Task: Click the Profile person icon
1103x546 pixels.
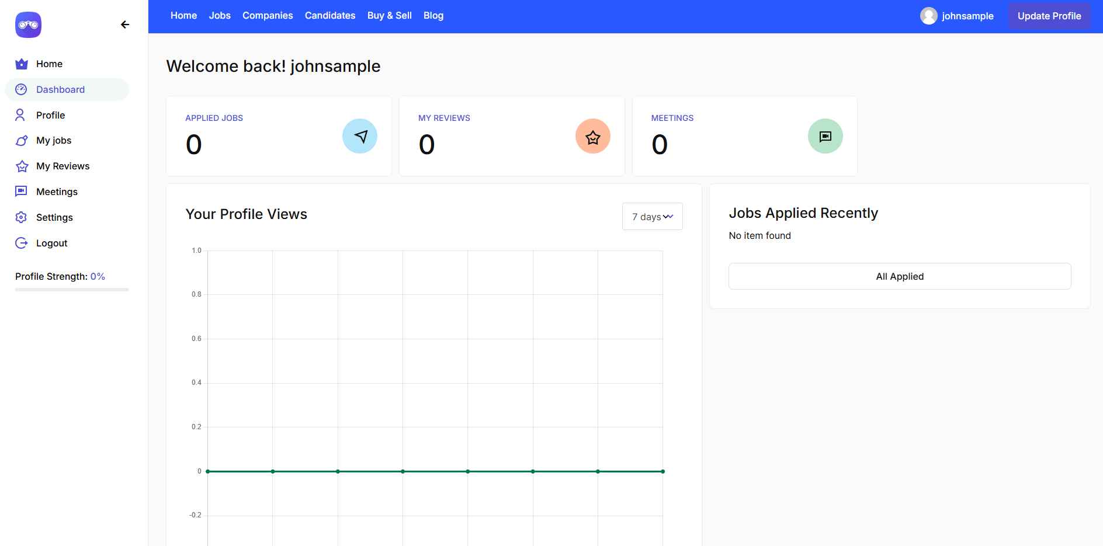Action: point(20,115)
